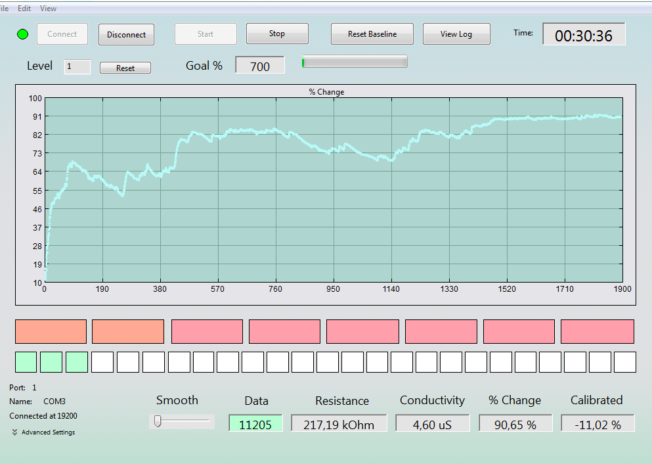Click the first green progress square
652x464 pixels.
coord(26,362)
